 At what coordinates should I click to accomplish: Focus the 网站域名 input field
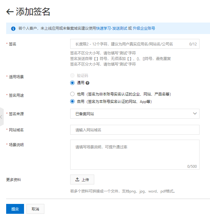pos(135,130)
